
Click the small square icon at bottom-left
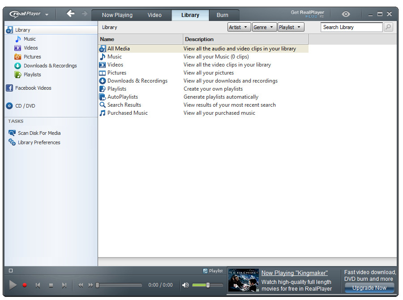click(11, 271)
